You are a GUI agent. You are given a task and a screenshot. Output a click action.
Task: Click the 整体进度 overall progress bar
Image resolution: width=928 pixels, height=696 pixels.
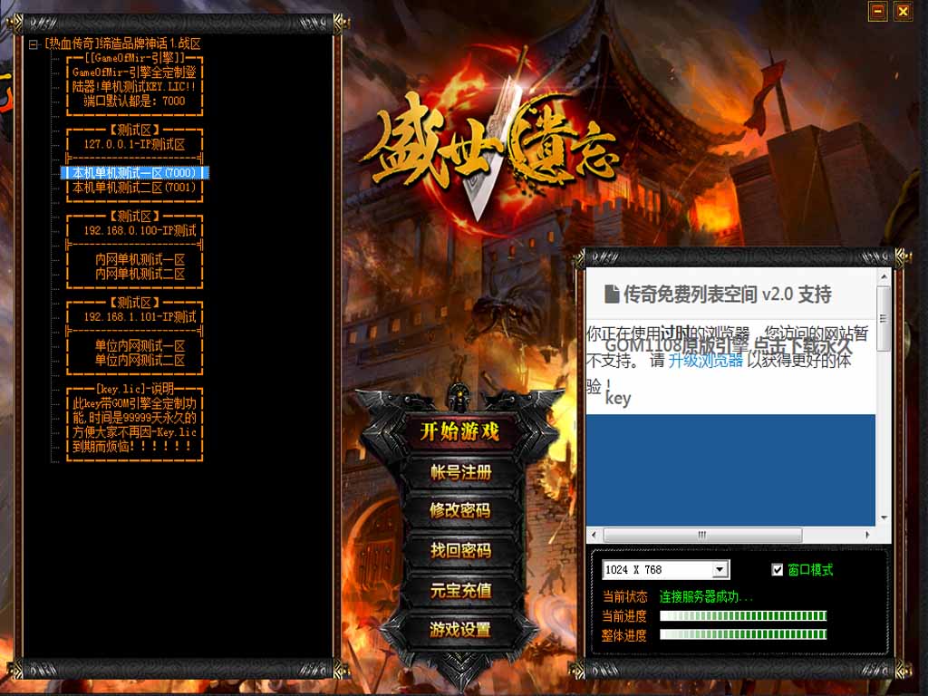(x=743, y=635)
